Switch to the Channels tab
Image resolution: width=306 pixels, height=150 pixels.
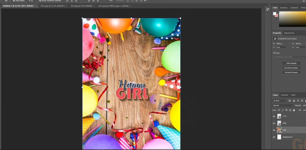pyautogui.click(x=284, y=95)
